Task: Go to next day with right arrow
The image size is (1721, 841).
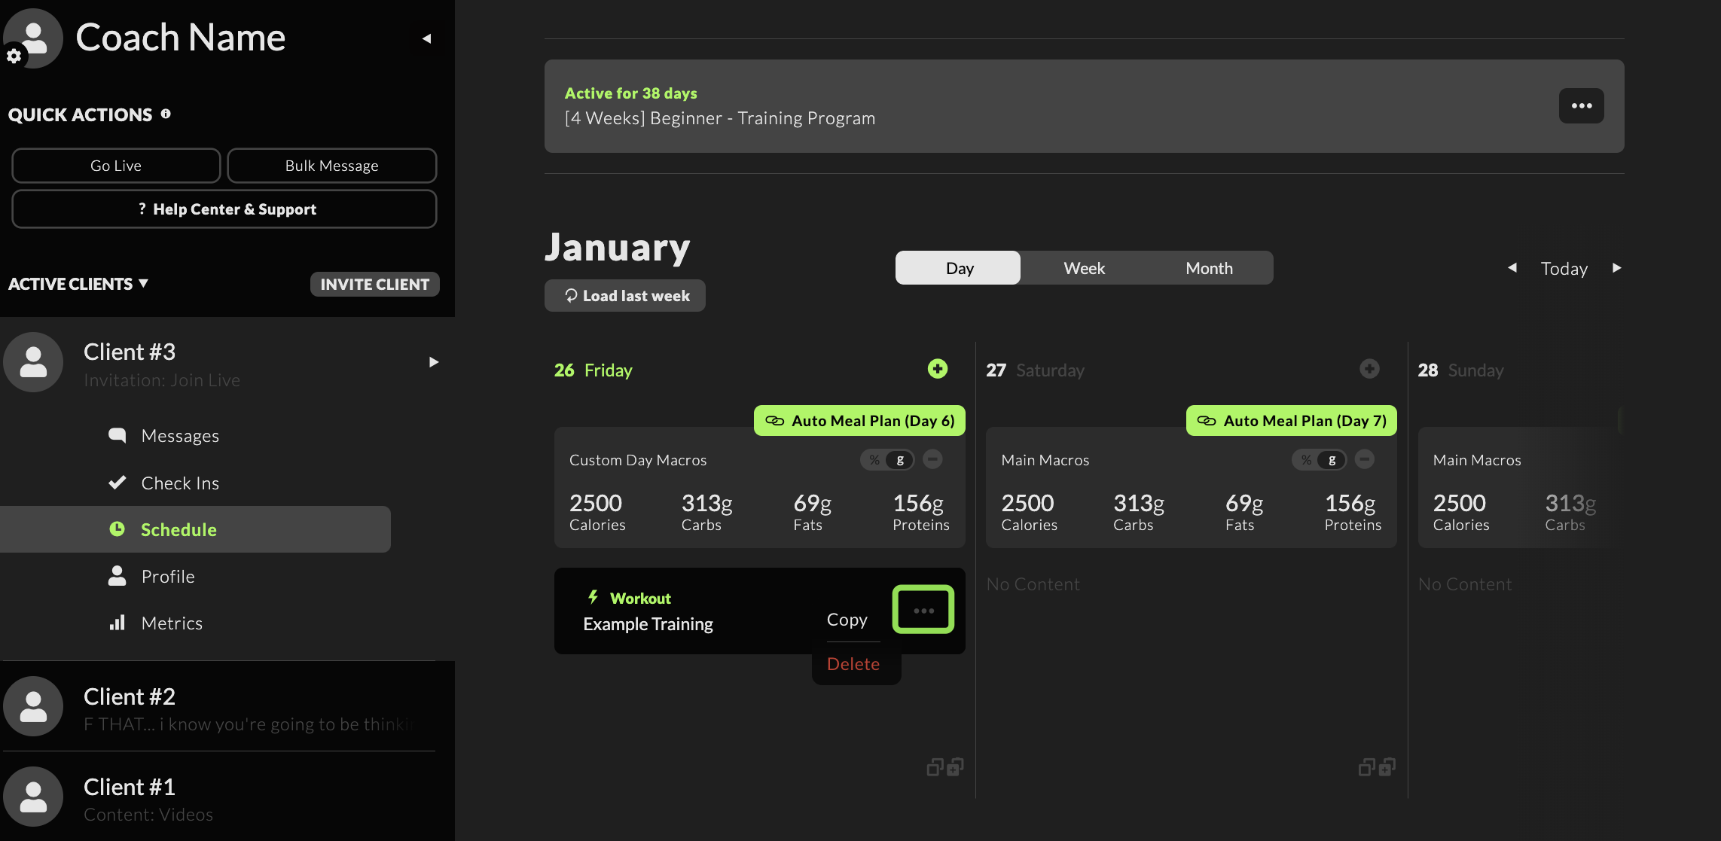Action: coord(1616,268)
